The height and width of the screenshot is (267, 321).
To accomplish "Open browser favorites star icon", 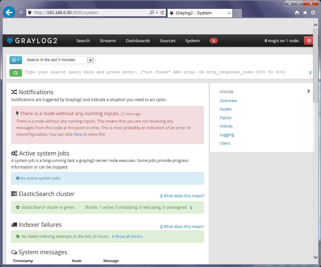I will [x=305, y=13].
